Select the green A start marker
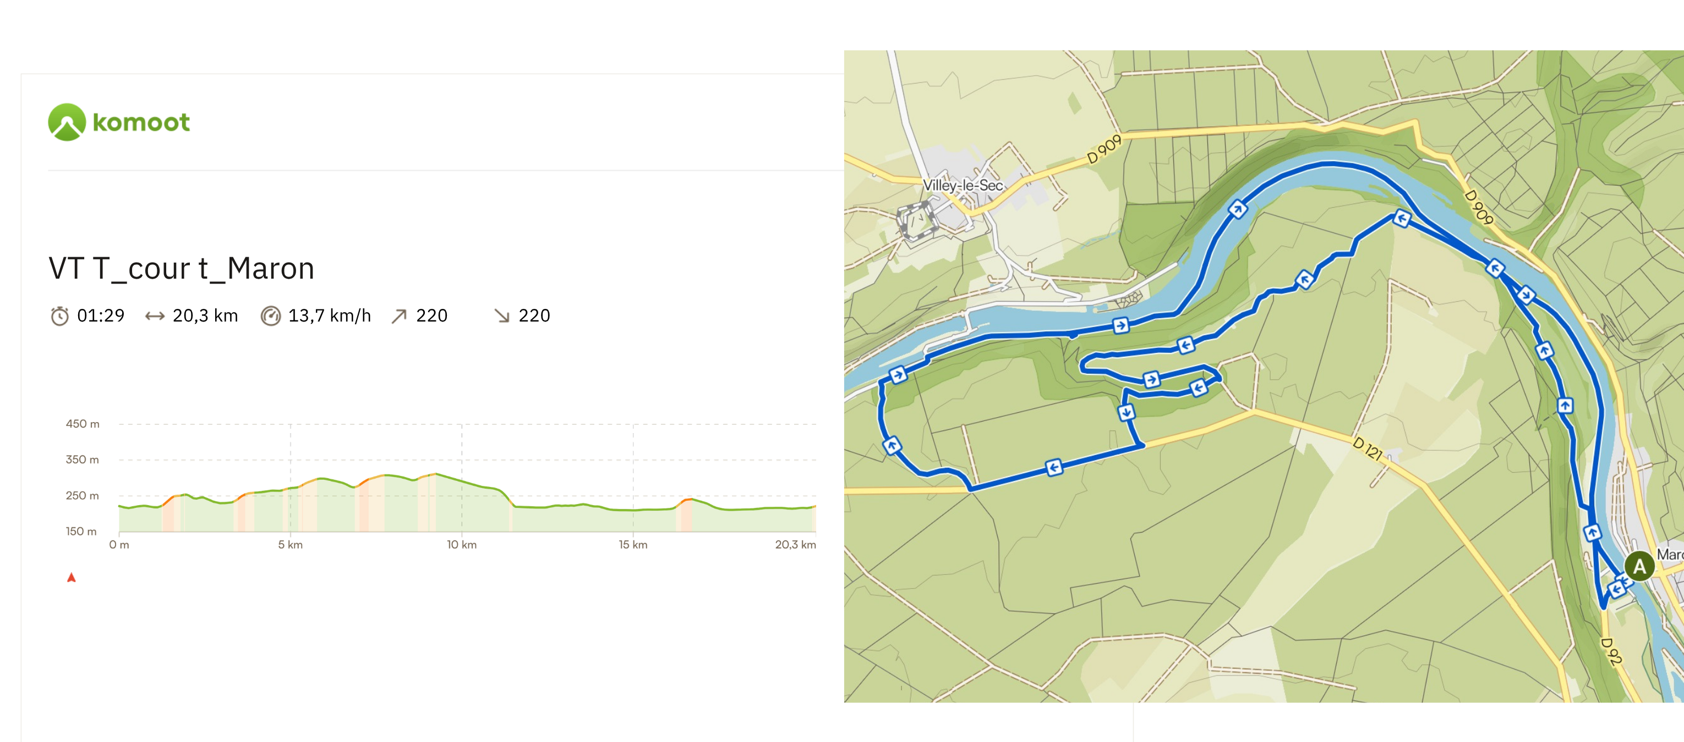The image size is (1684, 742). click(1639, 566)
